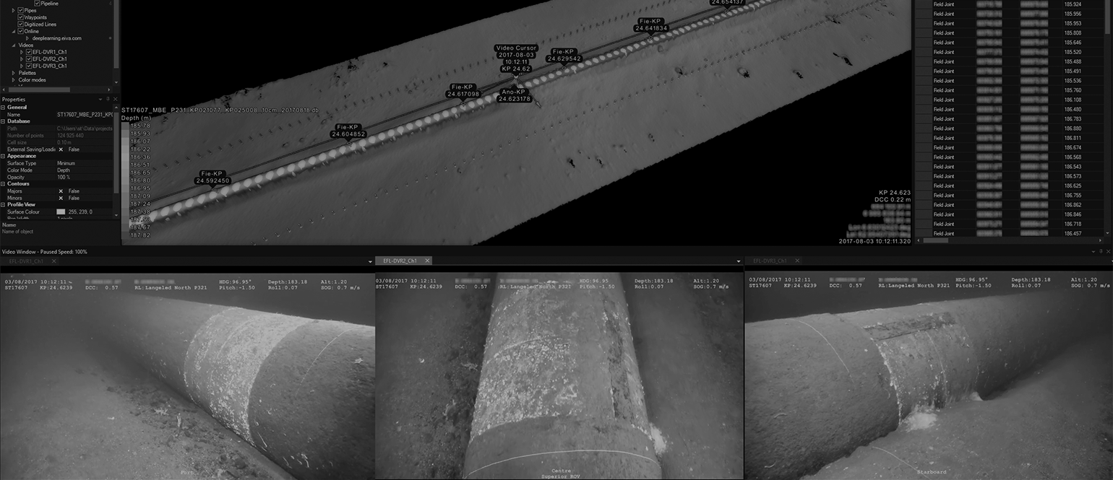Switch to the EFL-DVR3_Ch1 video tab

tap(772, 260)
